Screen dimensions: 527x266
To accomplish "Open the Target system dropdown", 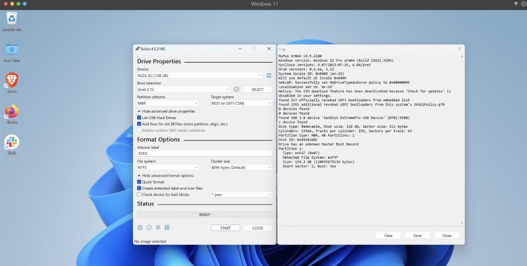I will point(241,103).
